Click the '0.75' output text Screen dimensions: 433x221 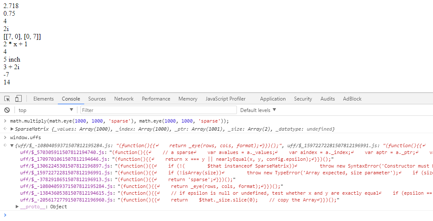click(9, 13)
